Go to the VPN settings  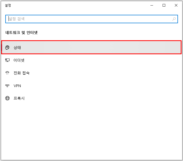click(91, 86)
